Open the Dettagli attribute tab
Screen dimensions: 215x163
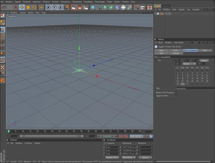176,53
